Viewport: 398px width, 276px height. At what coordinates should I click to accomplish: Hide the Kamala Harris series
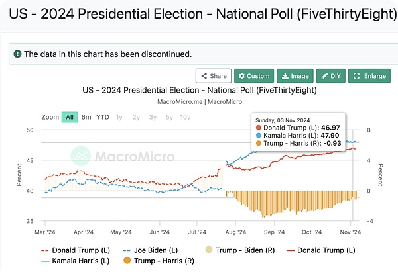click(x=74, y=262)
